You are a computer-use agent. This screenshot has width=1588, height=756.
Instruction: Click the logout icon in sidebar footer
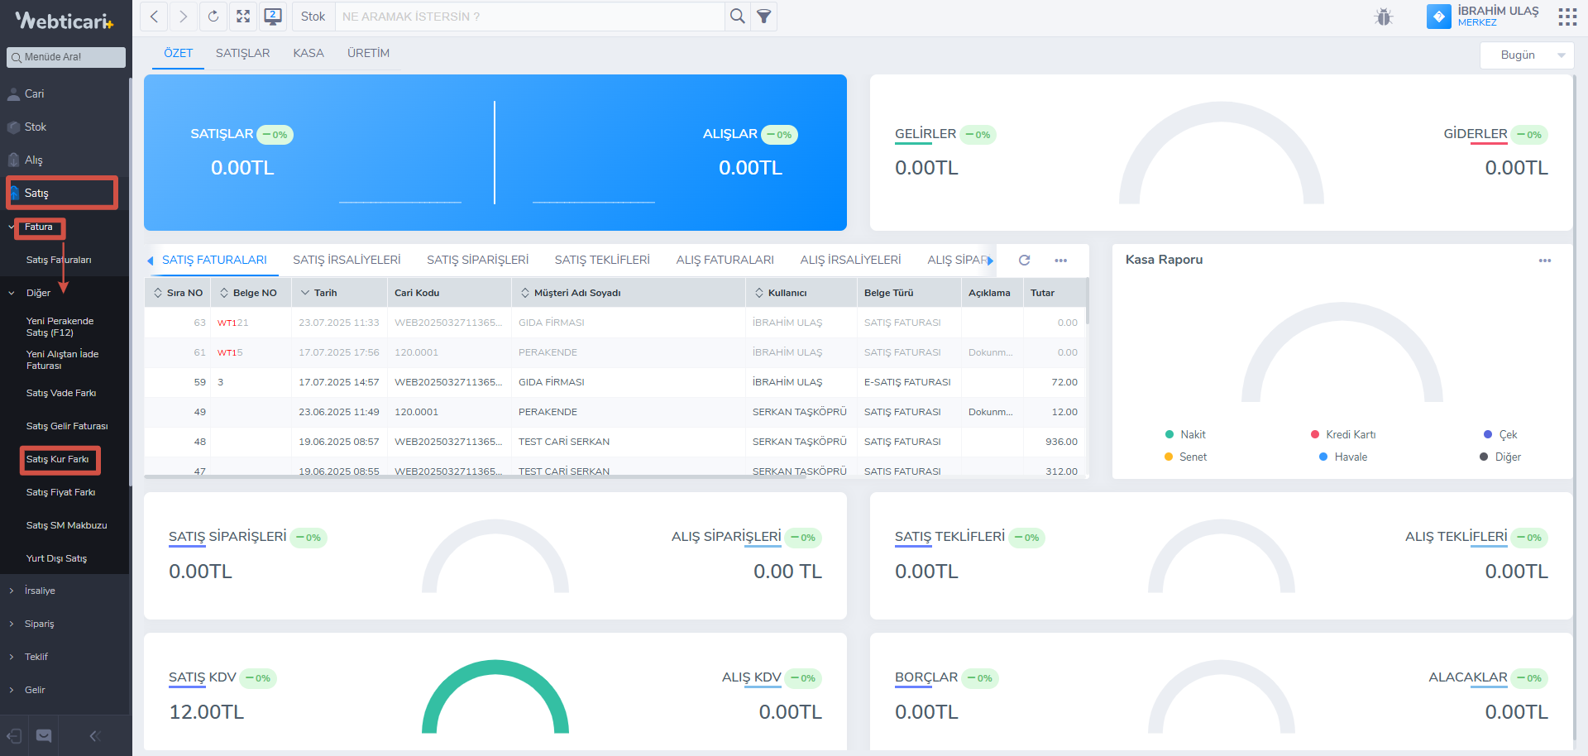[14, 735]
